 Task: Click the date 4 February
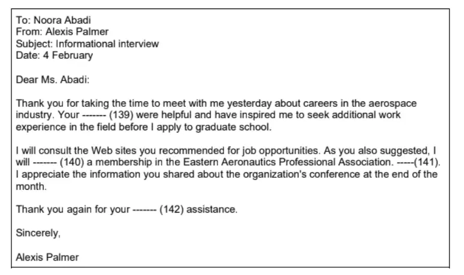(x=68, y=55)
